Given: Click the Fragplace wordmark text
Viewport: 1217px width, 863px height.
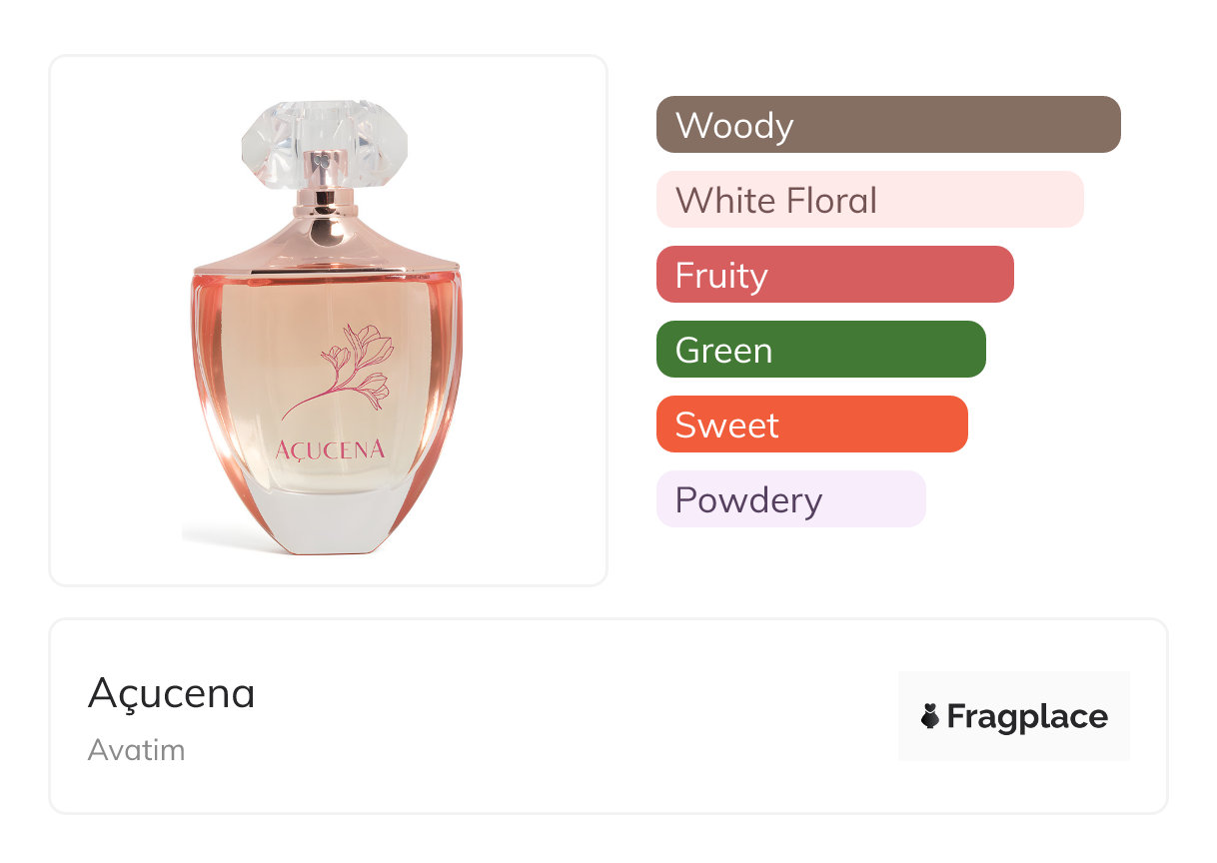Looking at the screenshot, I should (x=1027, y=717).
